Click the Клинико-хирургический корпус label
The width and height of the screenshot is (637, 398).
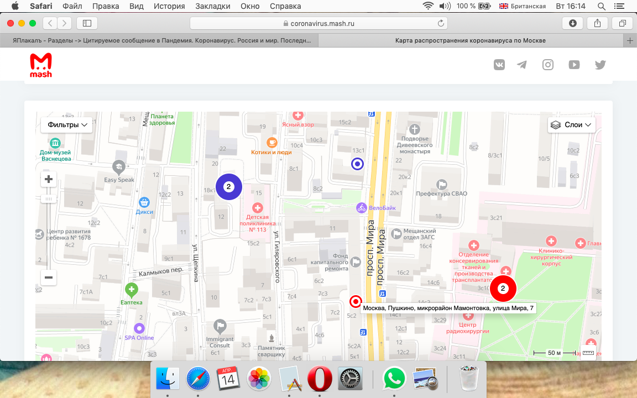point(551,257)
